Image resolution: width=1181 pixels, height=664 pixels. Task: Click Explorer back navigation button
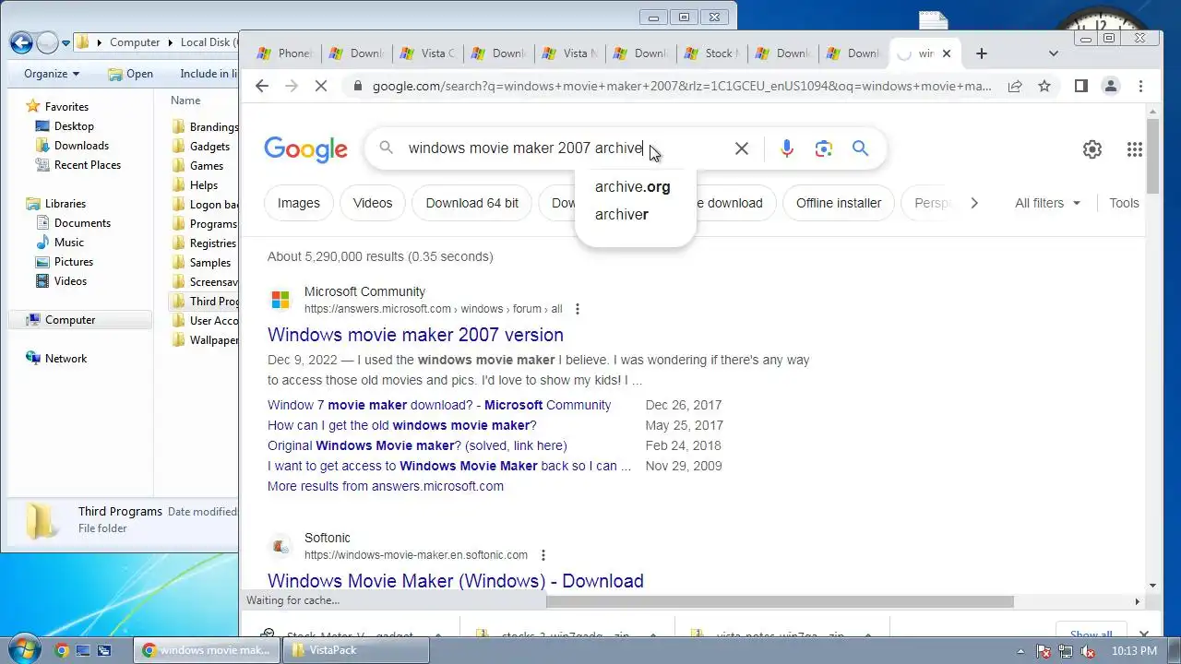21,42
